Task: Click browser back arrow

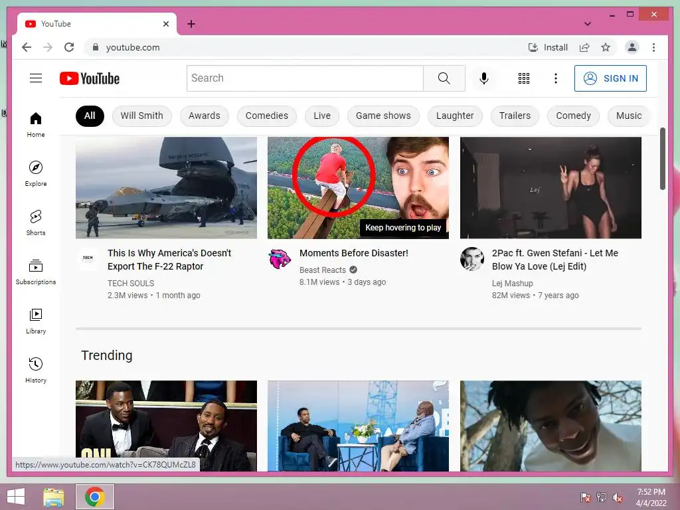Action: pos(27,47)
